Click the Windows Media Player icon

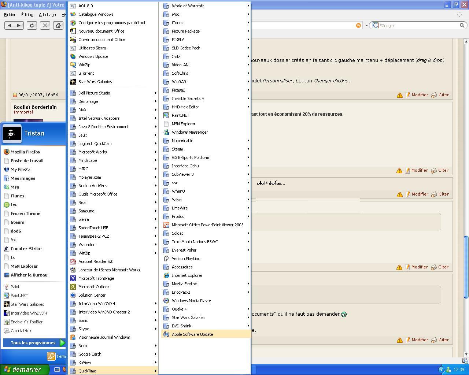pyautogui.click(x=166, y=301)
